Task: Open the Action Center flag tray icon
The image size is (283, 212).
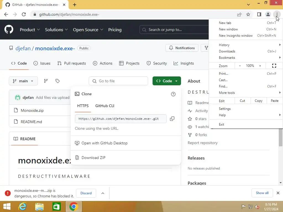Action: click(x=243, y=207)
